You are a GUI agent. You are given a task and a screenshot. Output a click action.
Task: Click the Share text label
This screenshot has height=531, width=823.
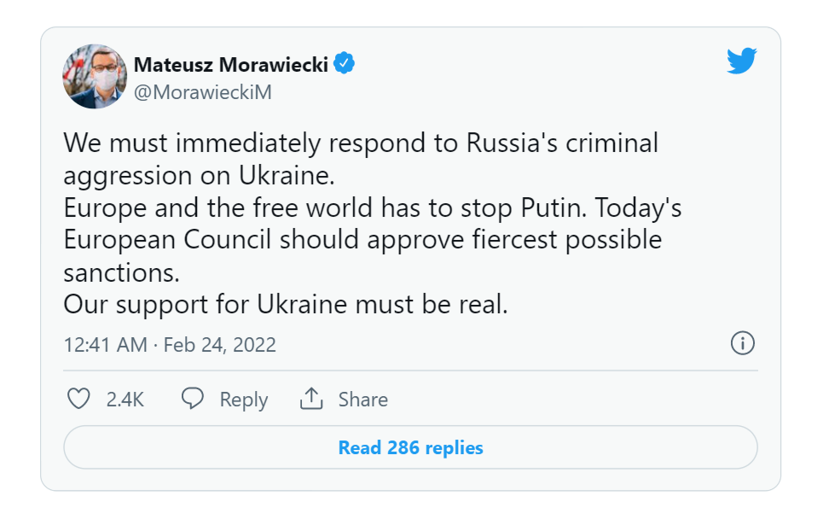pos(362,400)
